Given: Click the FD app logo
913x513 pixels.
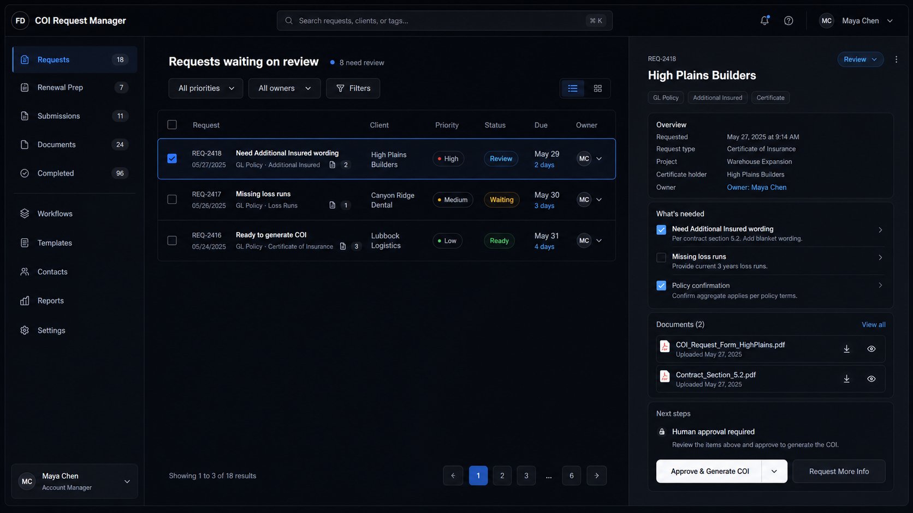Looking at the screenshot, I should point(20,21).
